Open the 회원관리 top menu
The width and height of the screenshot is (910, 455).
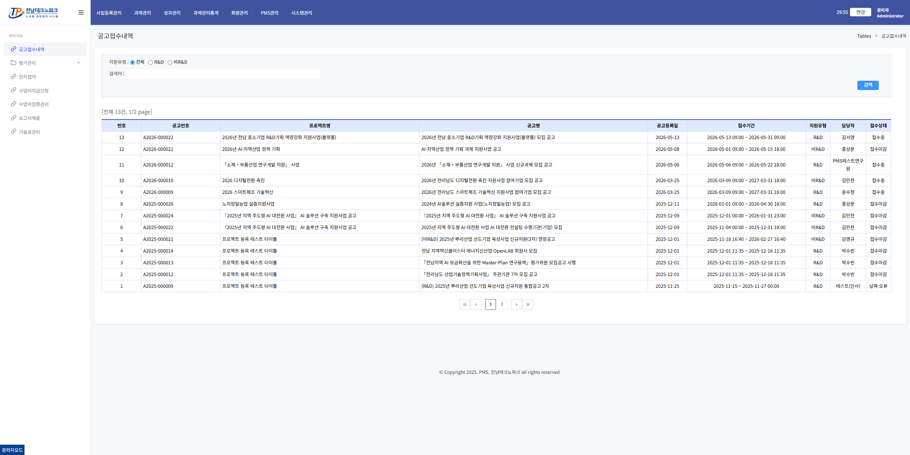240,13
